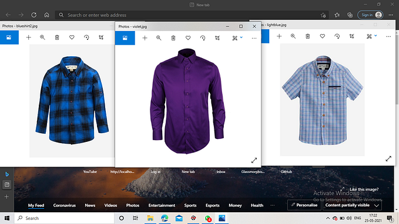Crop the lightblue.jpg photo
The image size is (399, 224).
pyautogui.click(x=351, y=36)
